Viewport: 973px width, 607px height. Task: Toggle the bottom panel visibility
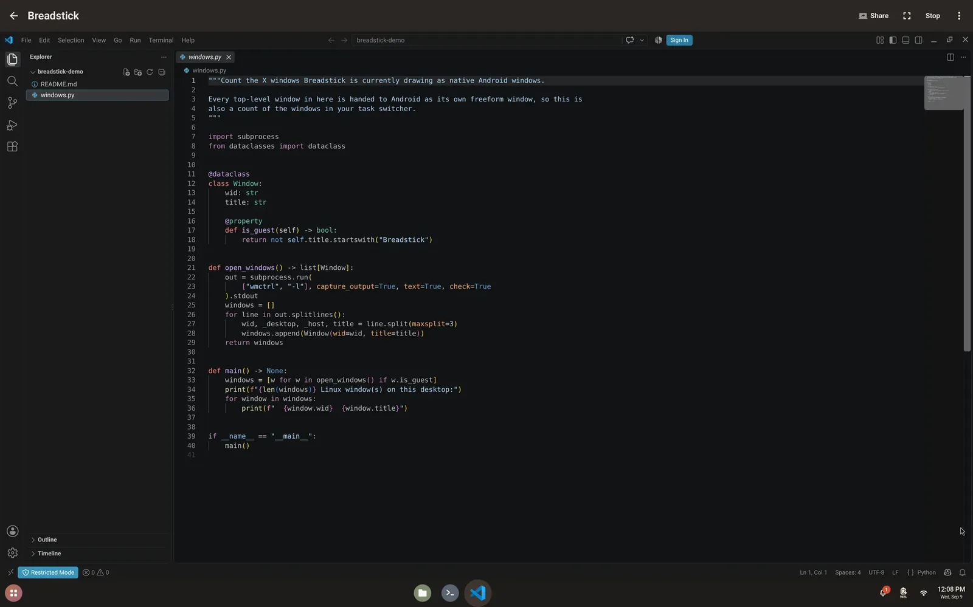coord(905,40)
